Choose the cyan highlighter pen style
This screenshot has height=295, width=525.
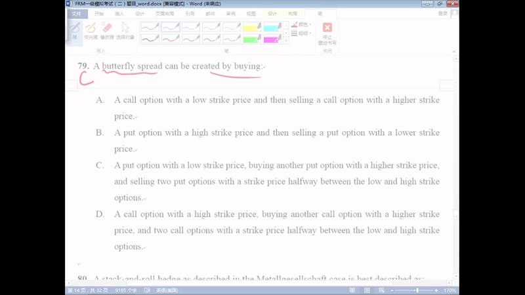pos(272,27)
